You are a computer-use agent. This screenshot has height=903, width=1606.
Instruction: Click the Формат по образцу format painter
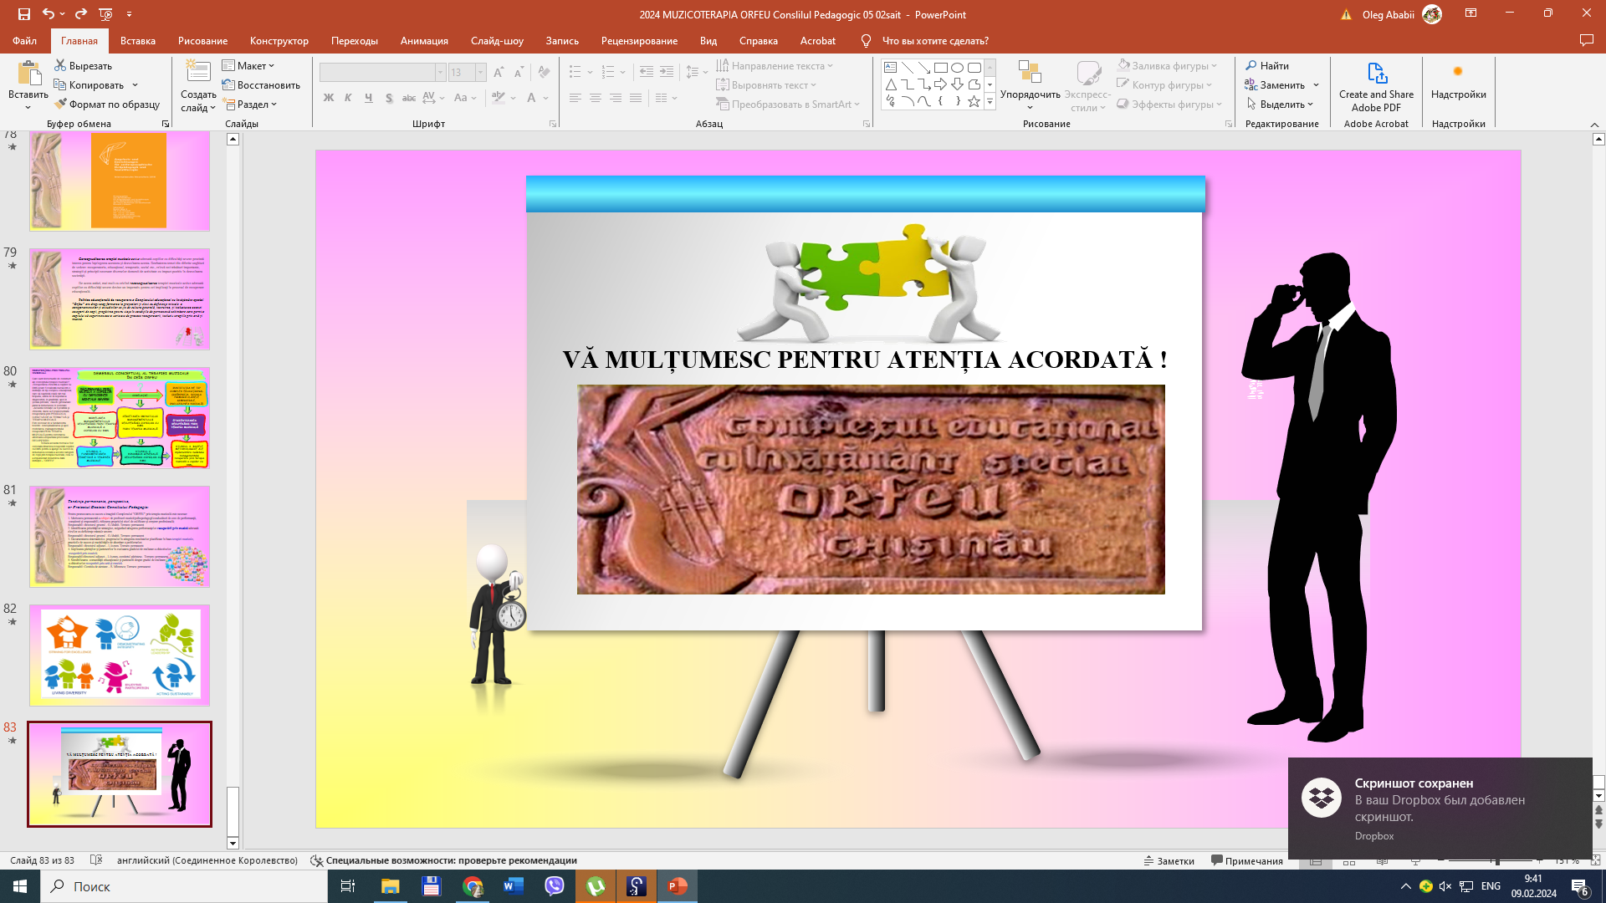click(x=107, y=104)
